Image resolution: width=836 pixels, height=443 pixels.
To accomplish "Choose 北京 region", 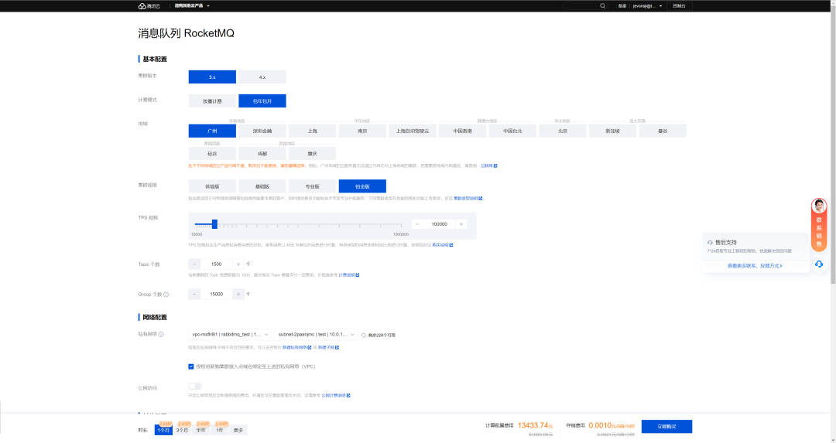I will tap(563, 131).
